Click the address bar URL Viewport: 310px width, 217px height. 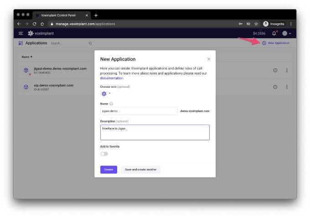[85, 24]
